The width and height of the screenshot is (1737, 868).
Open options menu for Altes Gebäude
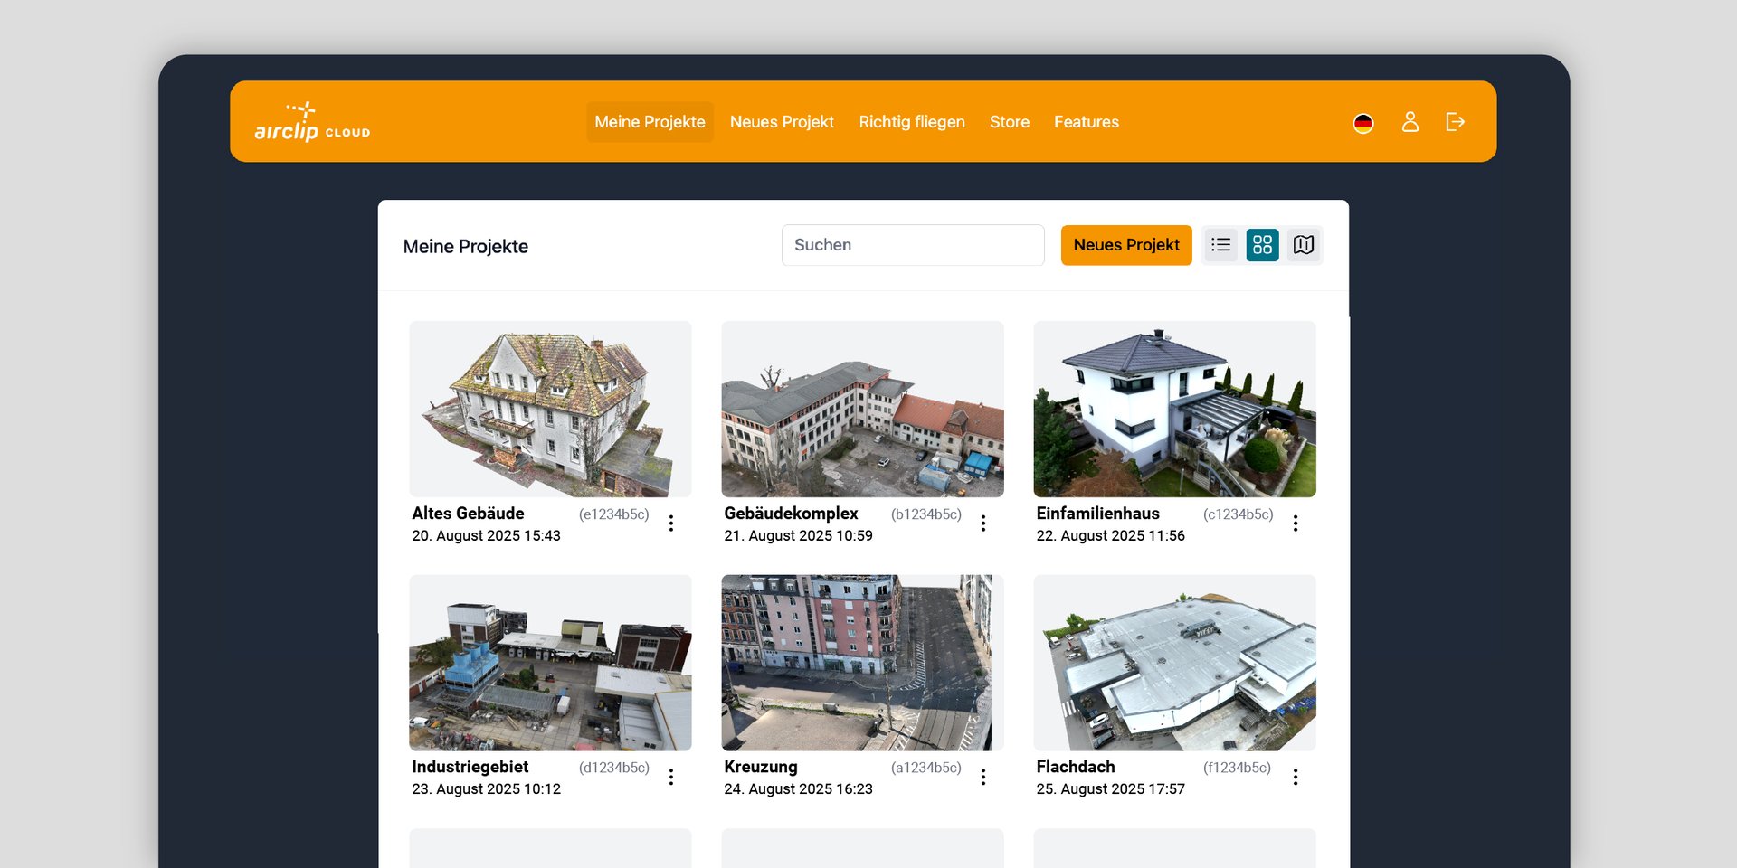[x=671, y=524]
